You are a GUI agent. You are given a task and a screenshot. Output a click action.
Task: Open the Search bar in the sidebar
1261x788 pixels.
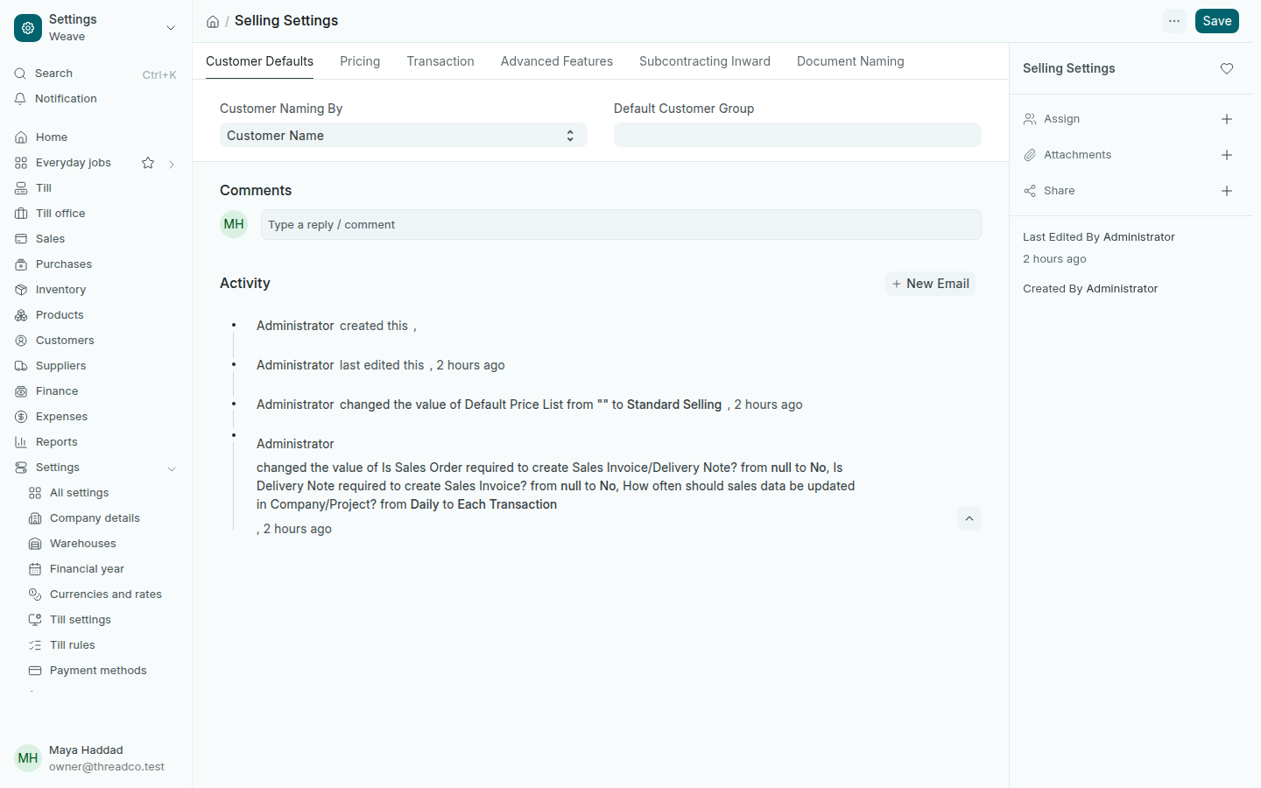pyautogui.click(x=95, y=74)
